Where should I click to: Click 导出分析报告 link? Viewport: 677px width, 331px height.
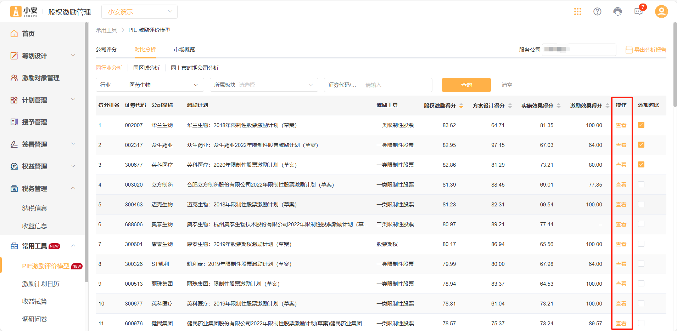tap(650, 50)
